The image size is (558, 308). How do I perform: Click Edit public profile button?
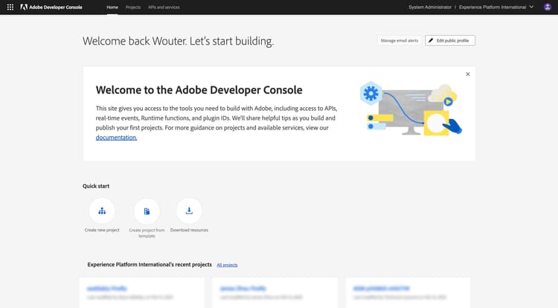450,40
